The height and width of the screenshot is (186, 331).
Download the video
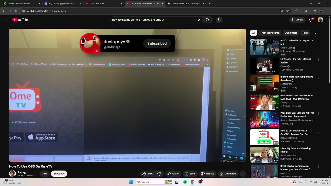228,174
